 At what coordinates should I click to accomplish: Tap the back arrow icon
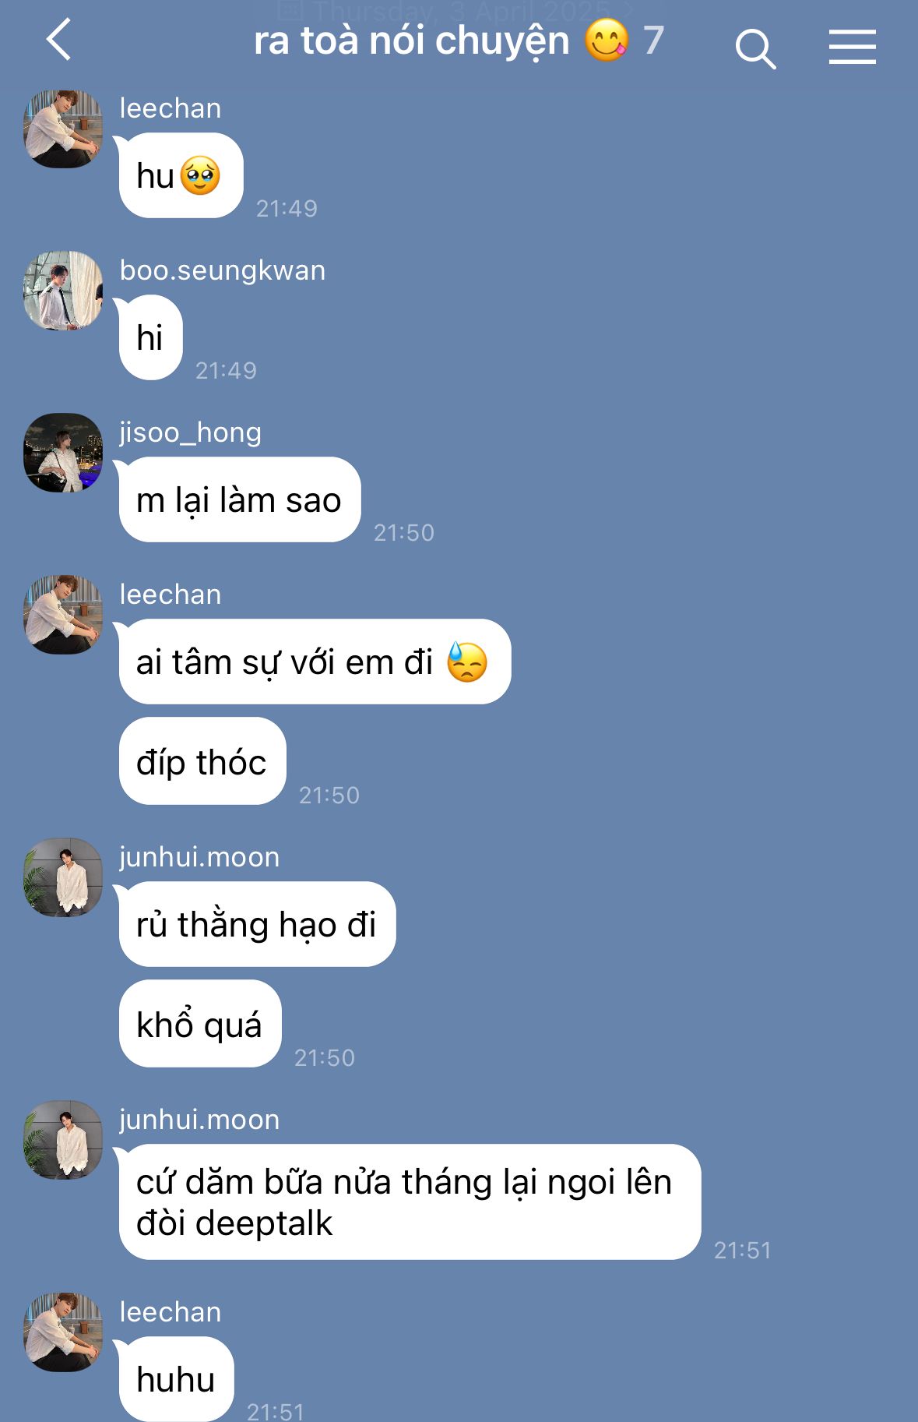coord(59,40)
